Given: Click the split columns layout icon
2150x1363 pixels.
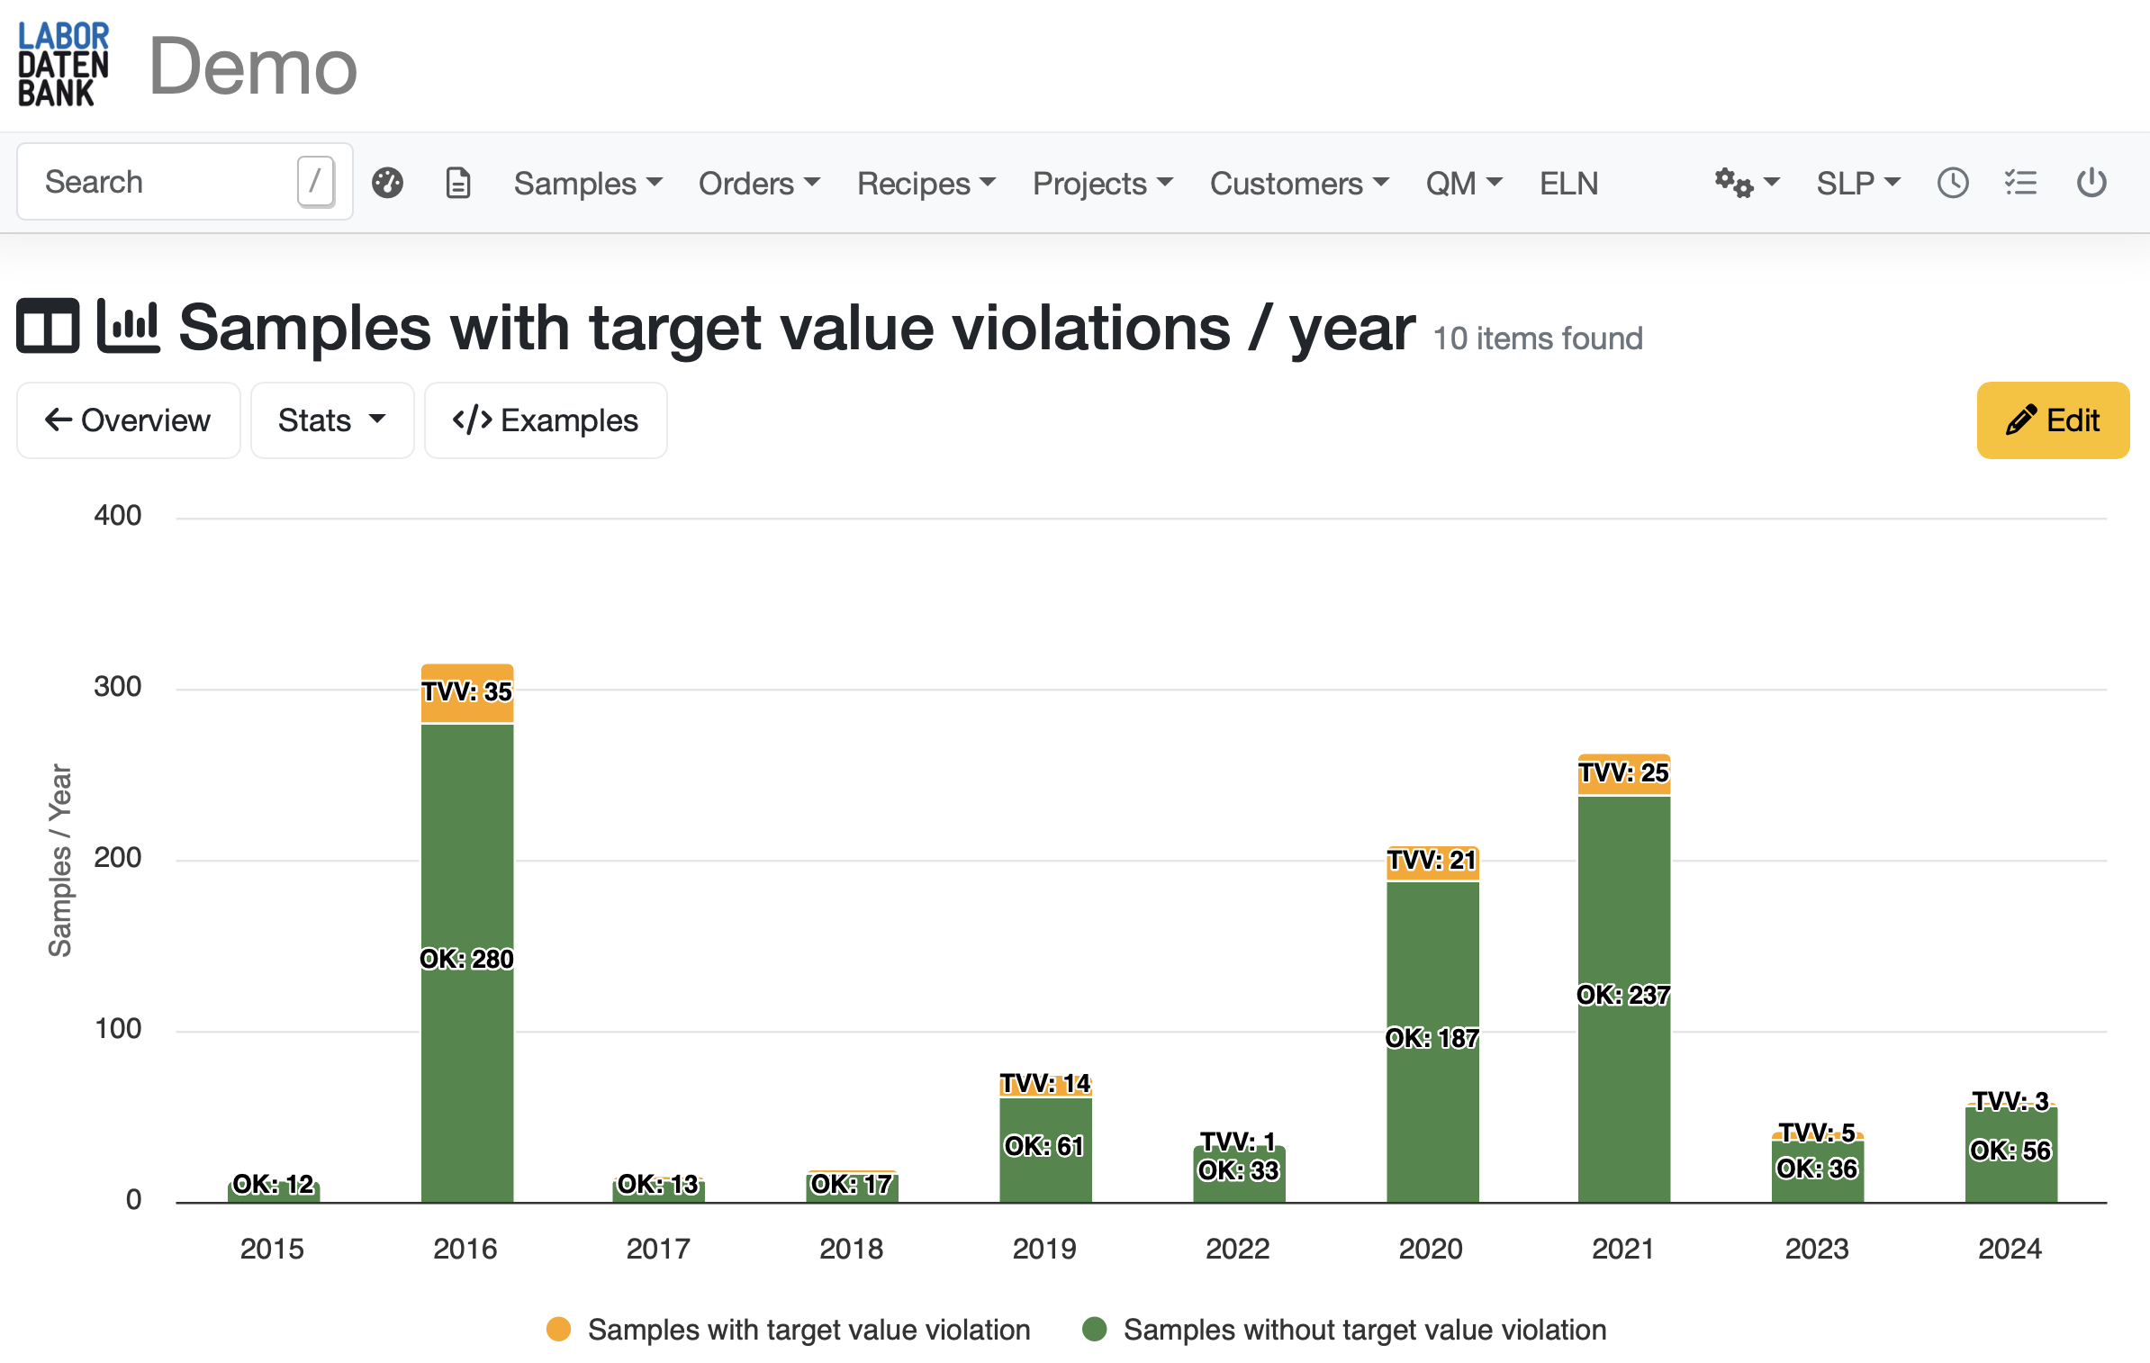Looking at the screenshot, I should coord(48,326).
